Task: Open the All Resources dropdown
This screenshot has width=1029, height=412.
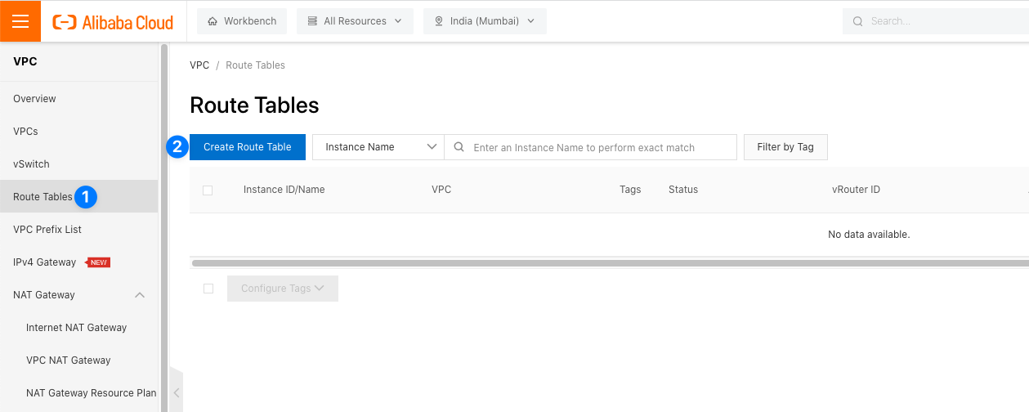Action: pos(355,21)
